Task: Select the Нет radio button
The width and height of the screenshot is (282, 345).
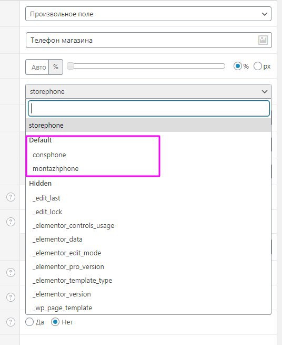Action: (55, 322)
